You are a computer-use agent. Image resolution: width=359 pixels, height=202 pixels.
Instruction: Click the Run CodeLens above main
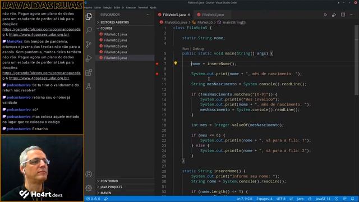tap(186, 49)
